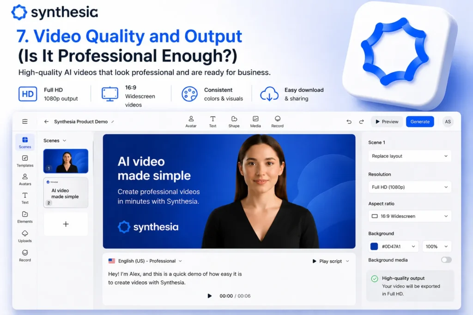This screenshot has height=315, width=473.
Task: Edit the project title pencil icon
Action: 113,122
